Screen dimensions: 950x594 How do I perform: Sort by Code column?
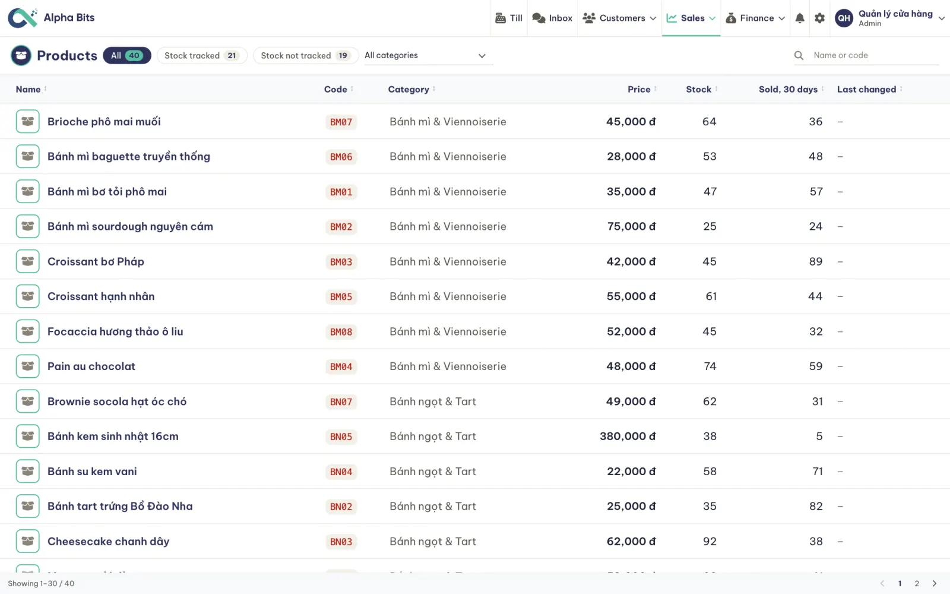339,89
